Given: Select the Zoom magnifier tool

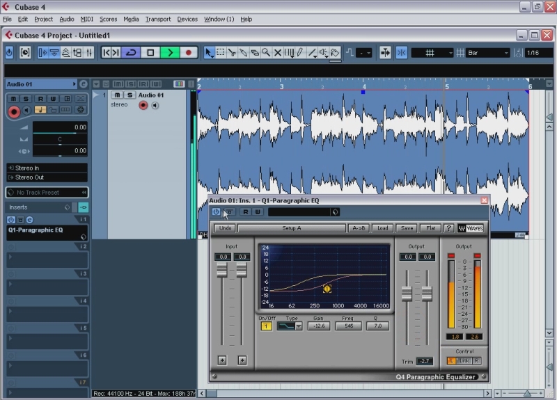Looking at the screenshot, I should tap(266, 52).
